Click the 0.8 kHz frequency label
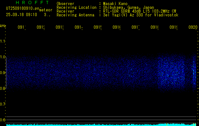This screenshot has width=199, height=126. pyautogui.click(x=3, y=88)
